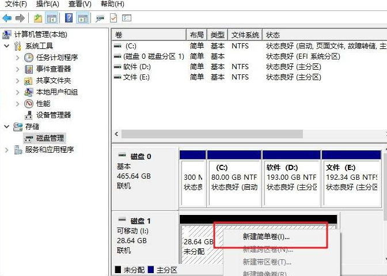Expand the Event Viewer (事件查看器) node

coord(18,69)
